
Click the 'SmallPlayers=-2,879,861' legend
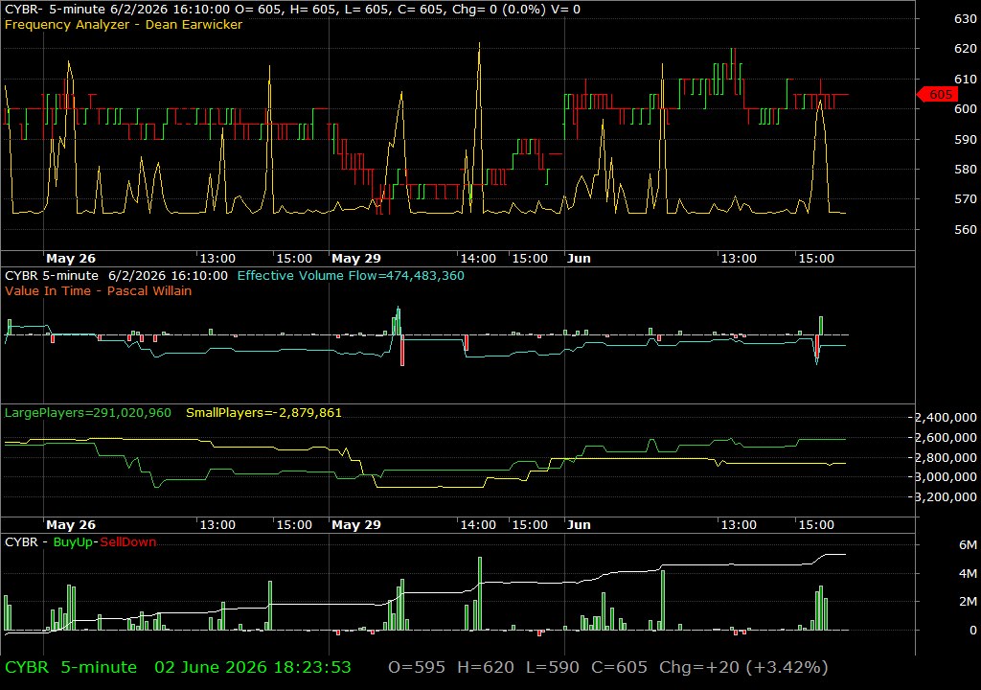(264, 413)
